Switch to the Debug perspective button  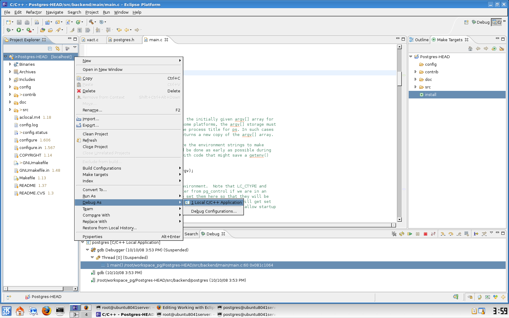pyautogui.click(x=481, y=22)
